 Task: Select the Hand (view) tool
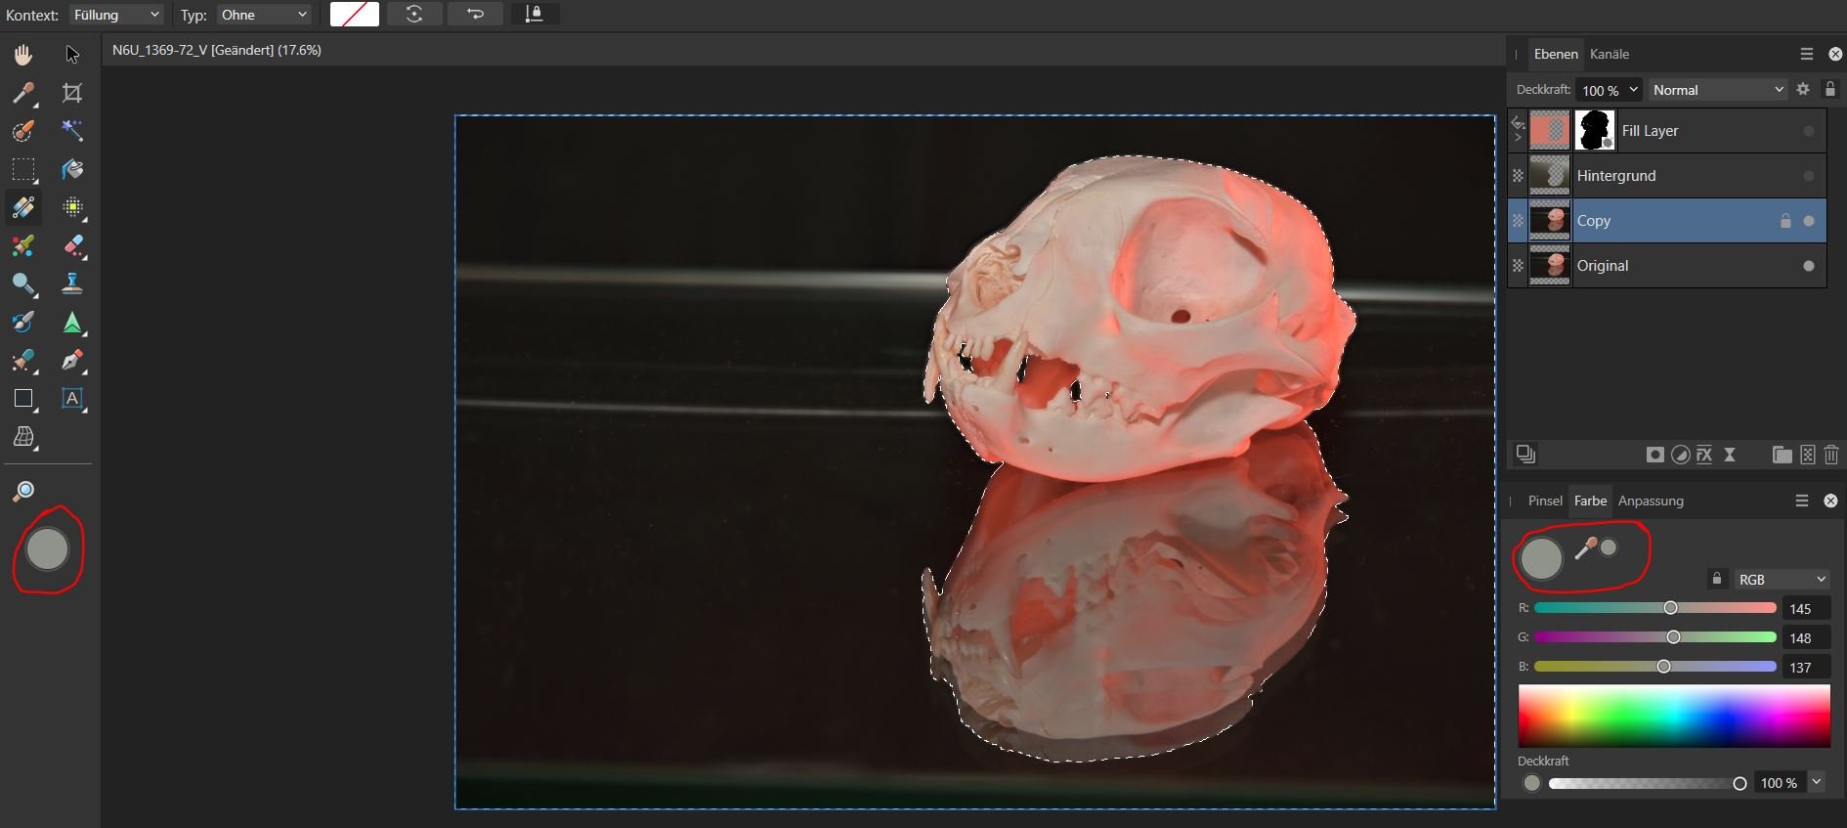23,54
